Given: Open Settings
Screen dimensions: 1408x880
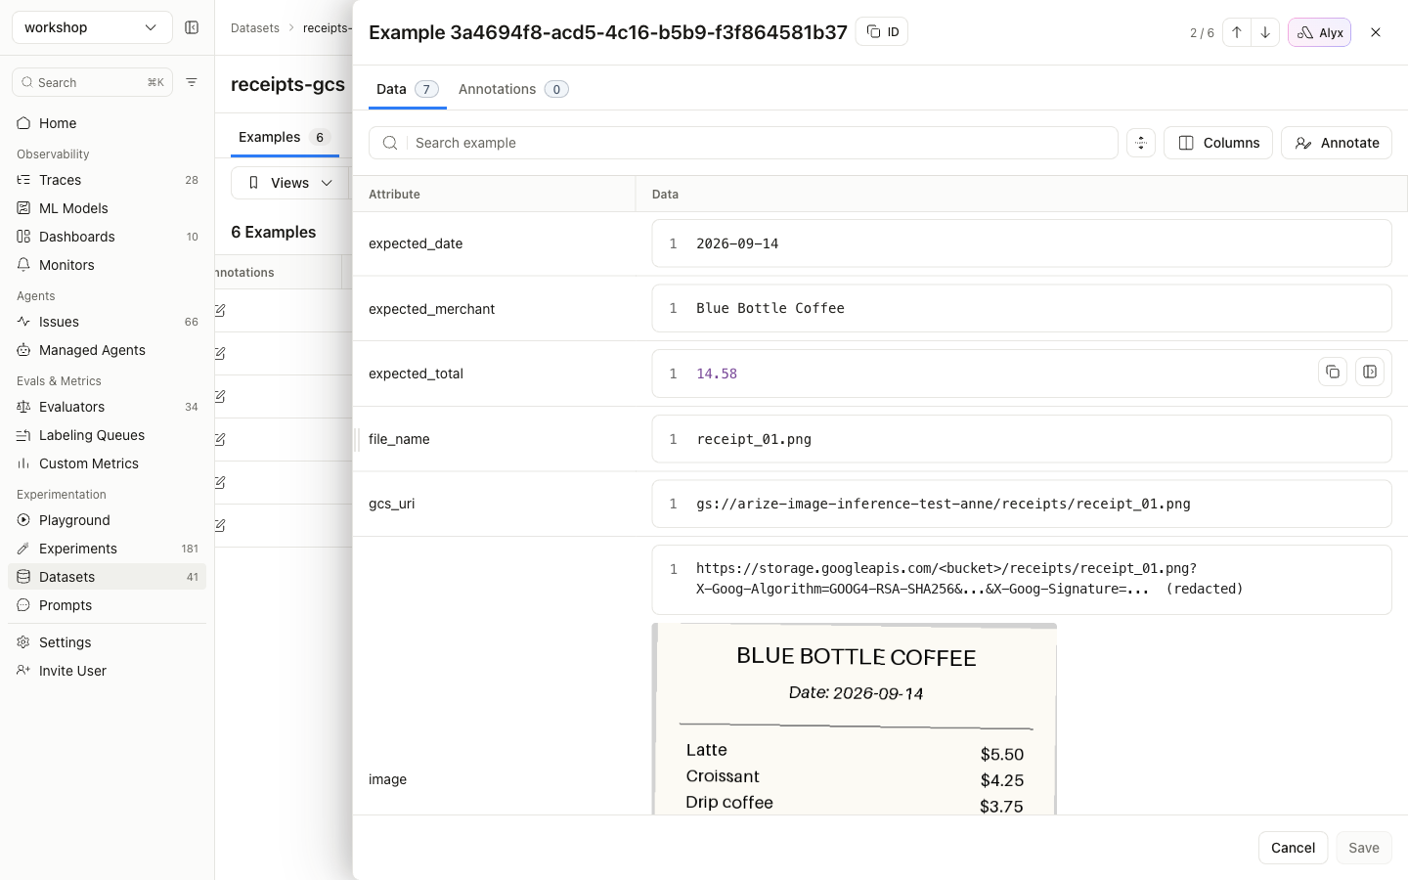Looking at the screenshot, I should tap(108, 642).
